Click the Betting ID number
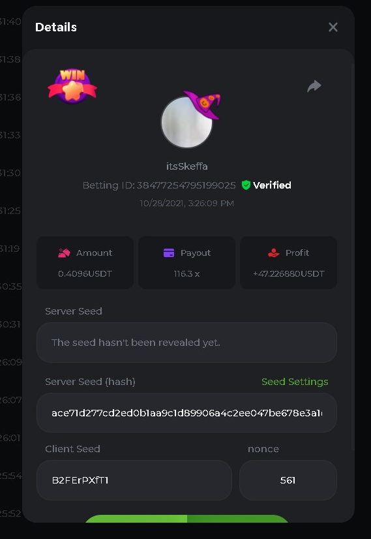 pos(186,185)
